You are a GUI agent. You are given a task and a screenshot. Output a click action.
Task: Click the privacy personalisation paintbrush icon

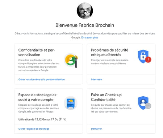point(71,61)
